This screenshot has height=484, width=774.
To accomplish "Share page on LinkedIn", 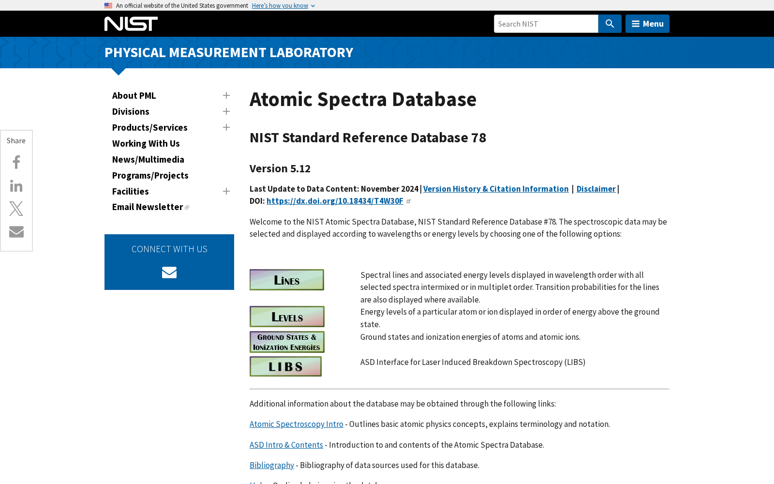I will pos(16,186).
